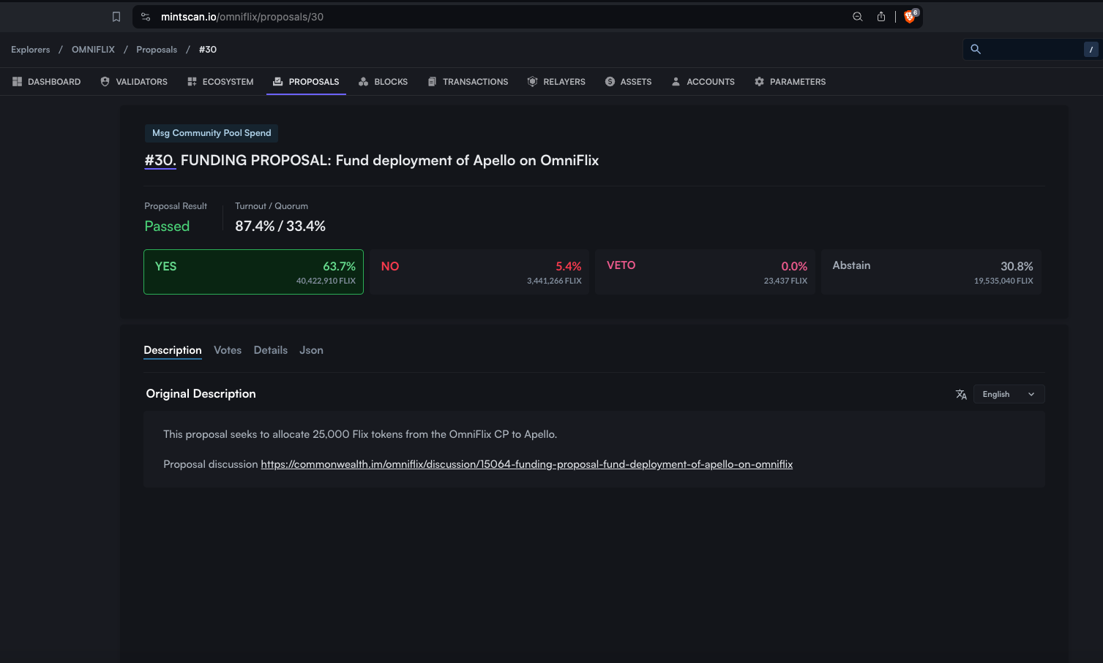
Task: Select the Description tab
Action: (x=173, y=350)
